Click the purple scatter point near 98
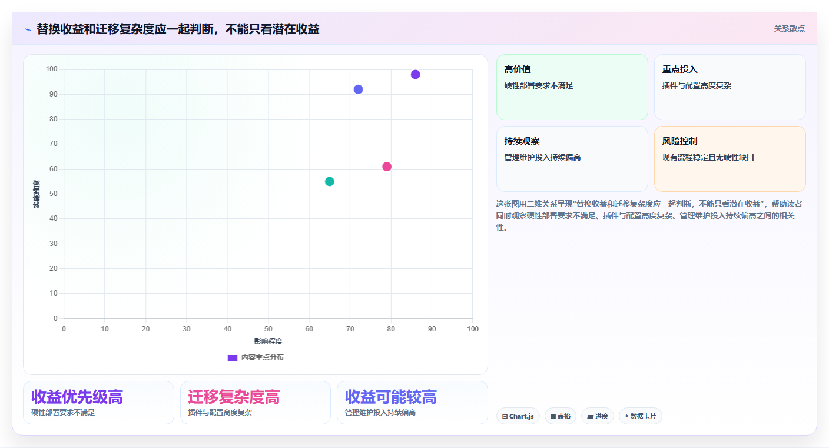This screenshot has height=448, width=829. tap(416, 75)
